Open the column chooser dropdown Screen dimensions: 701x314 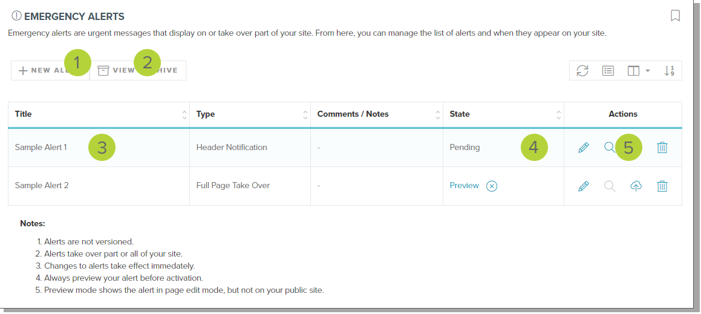(638, 71)
